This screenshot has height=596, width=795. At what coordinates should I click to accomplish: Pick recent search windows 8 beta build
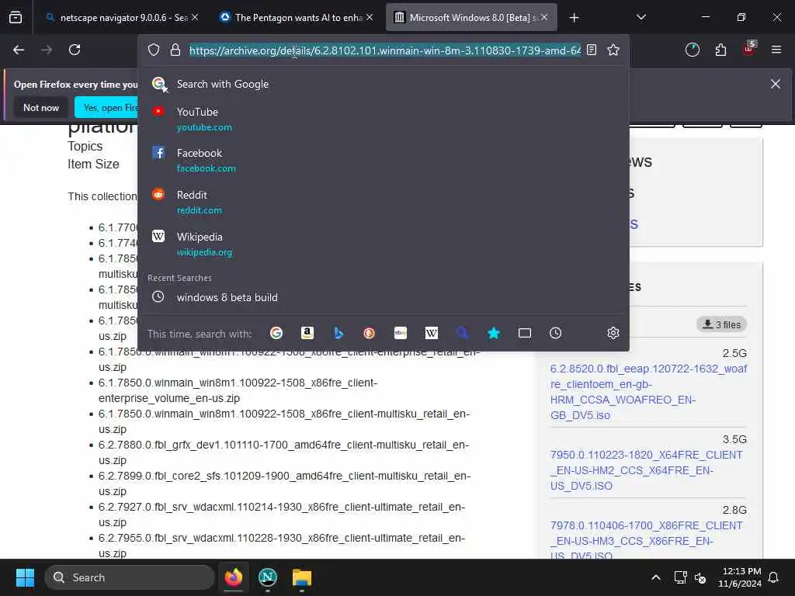384,297
